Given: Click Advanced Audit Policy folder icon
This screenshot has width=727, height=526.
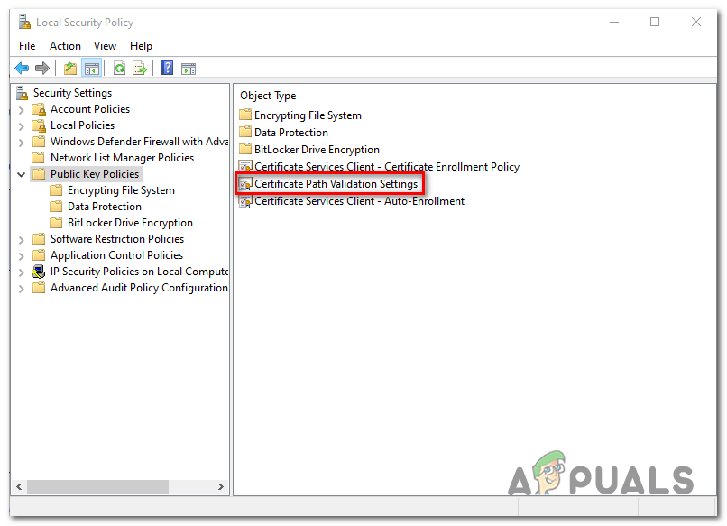Looking at the screenshot, I should pos(39,288).
